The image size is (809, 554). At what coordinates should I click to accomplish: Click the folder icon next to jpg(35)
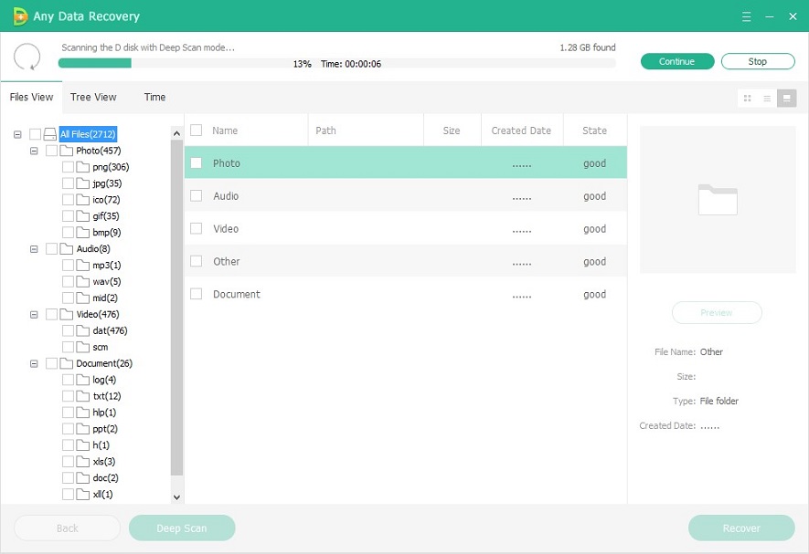coord(82,183)
